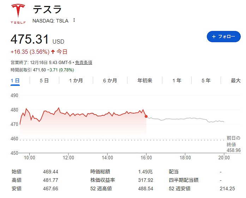246x198 pixels.
Task: Show the 6か月 chart range
Action: pos(110,81)
